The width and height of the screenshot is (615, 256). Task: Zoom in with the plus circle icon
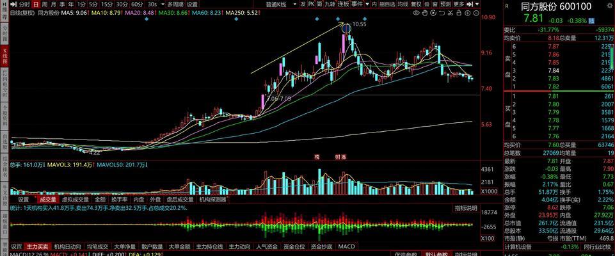[x=467, y=13]
